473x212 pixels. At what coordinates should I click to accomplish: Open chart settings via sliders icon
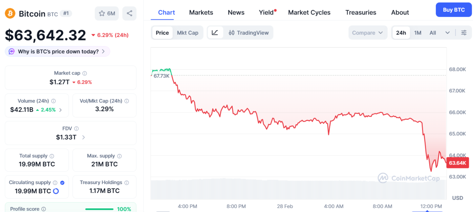pyautogui.click(x=464, y=32)
